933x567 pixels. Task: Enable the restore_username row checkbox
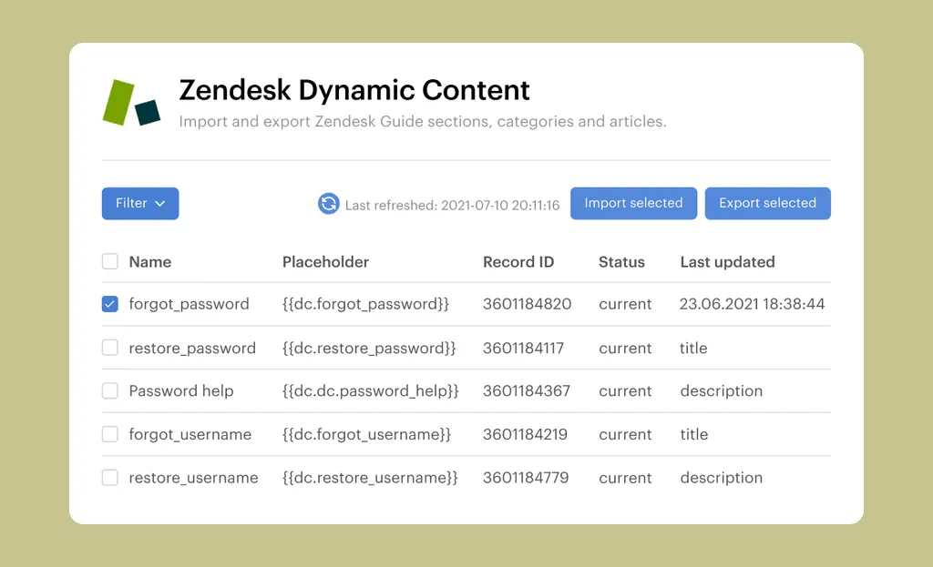coord(110,478)
